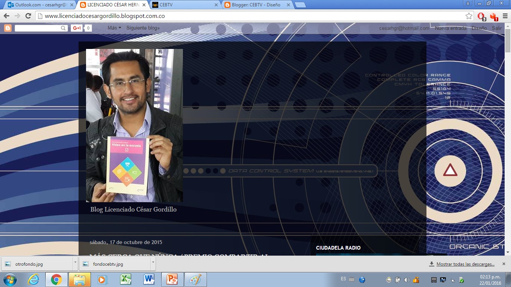
Task: Go to Siguiente blog»
Action: coord(143,28)
